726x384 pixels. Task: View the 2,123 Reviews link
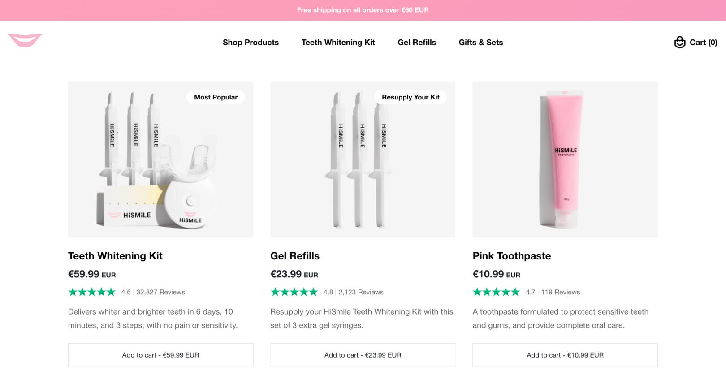point(361,292)
